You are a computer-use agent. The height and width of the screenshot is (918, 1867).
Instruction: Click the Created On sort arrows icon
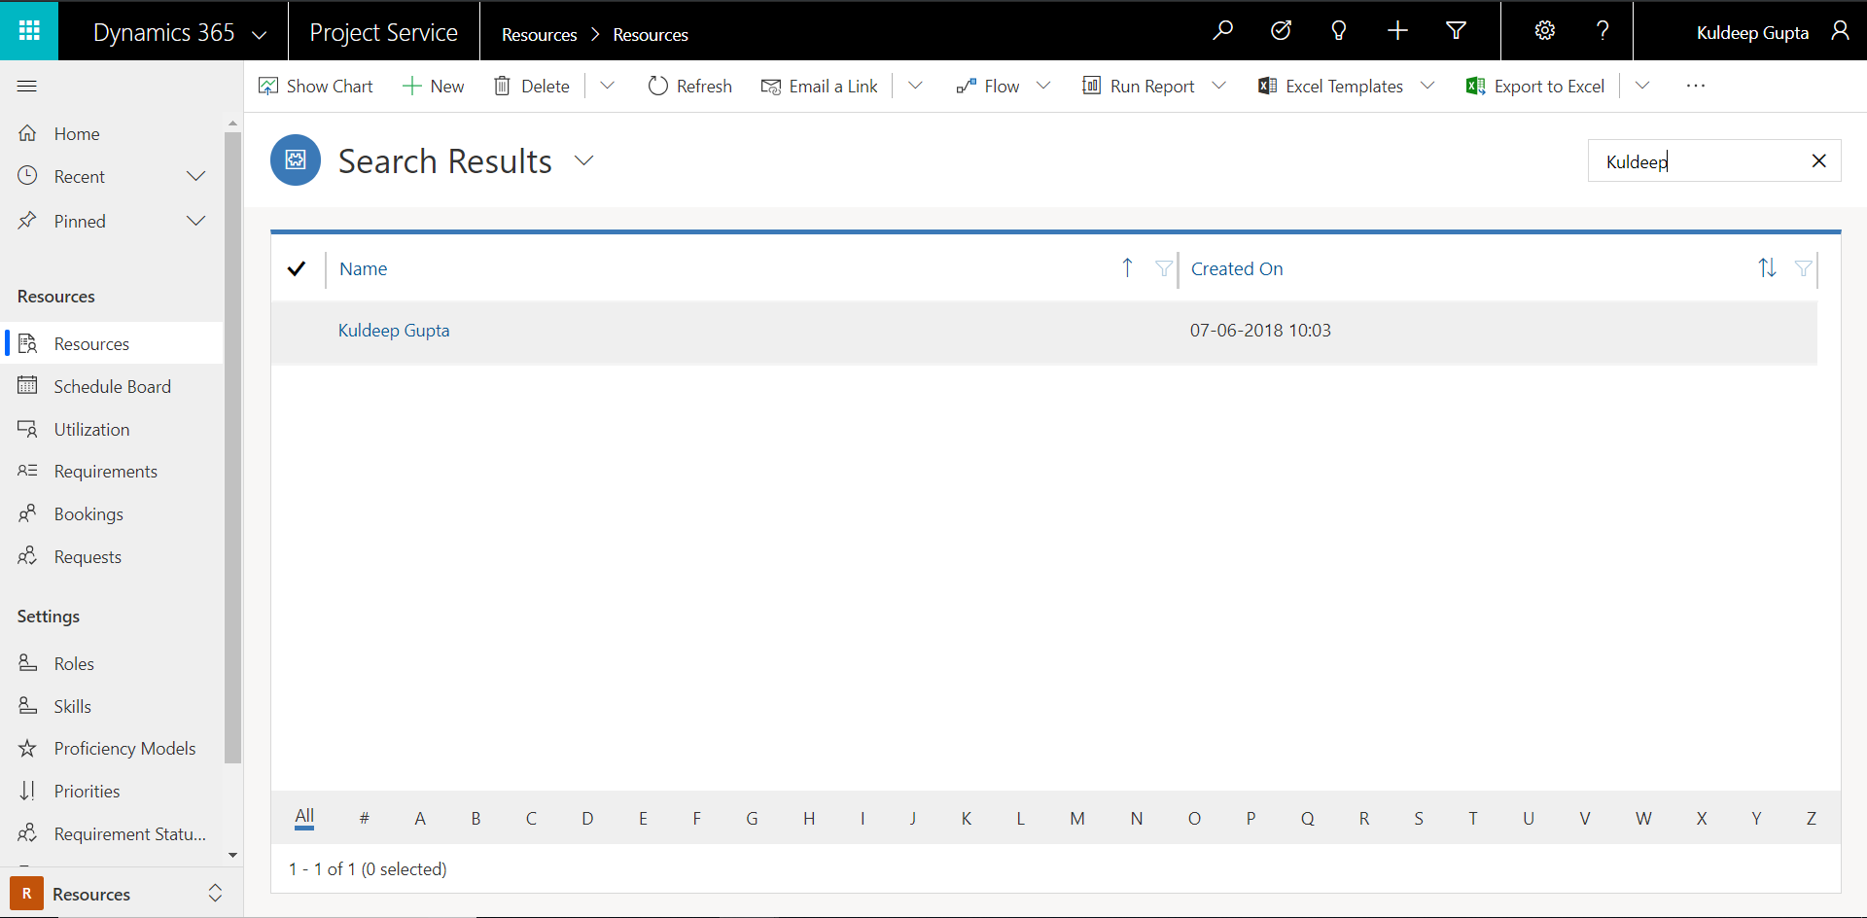click(x=1768, y=268)
